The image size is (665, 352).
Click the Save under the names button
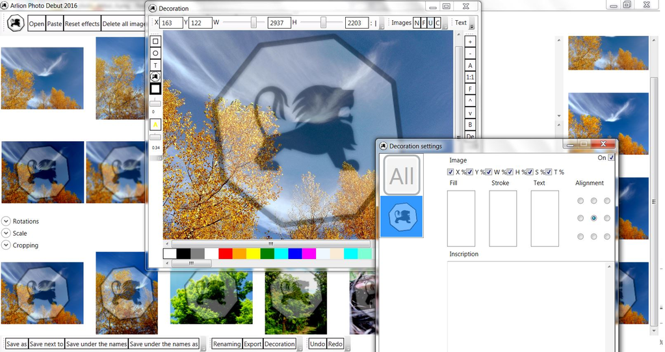(96, 344)
